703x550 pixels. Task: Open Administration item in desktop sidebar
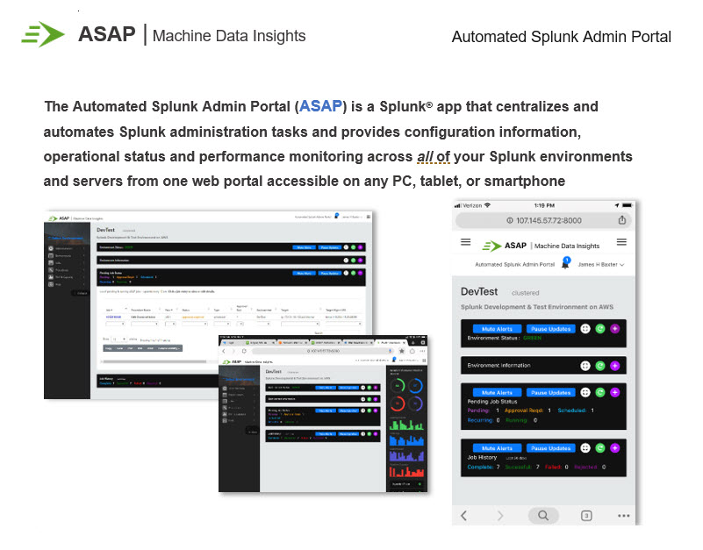[x=66, y=248]
